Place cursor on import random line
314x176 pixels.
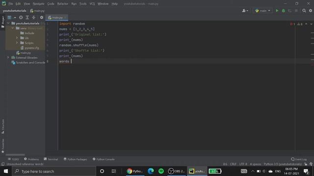tap(72, 23)
